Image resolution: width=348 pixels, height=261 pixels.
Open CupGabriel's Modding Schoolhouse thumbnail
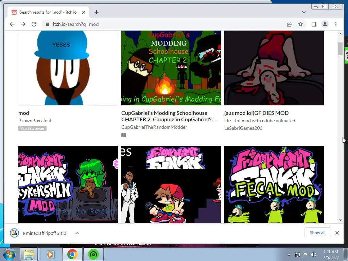pyautogui.click(x=171, y=68)
